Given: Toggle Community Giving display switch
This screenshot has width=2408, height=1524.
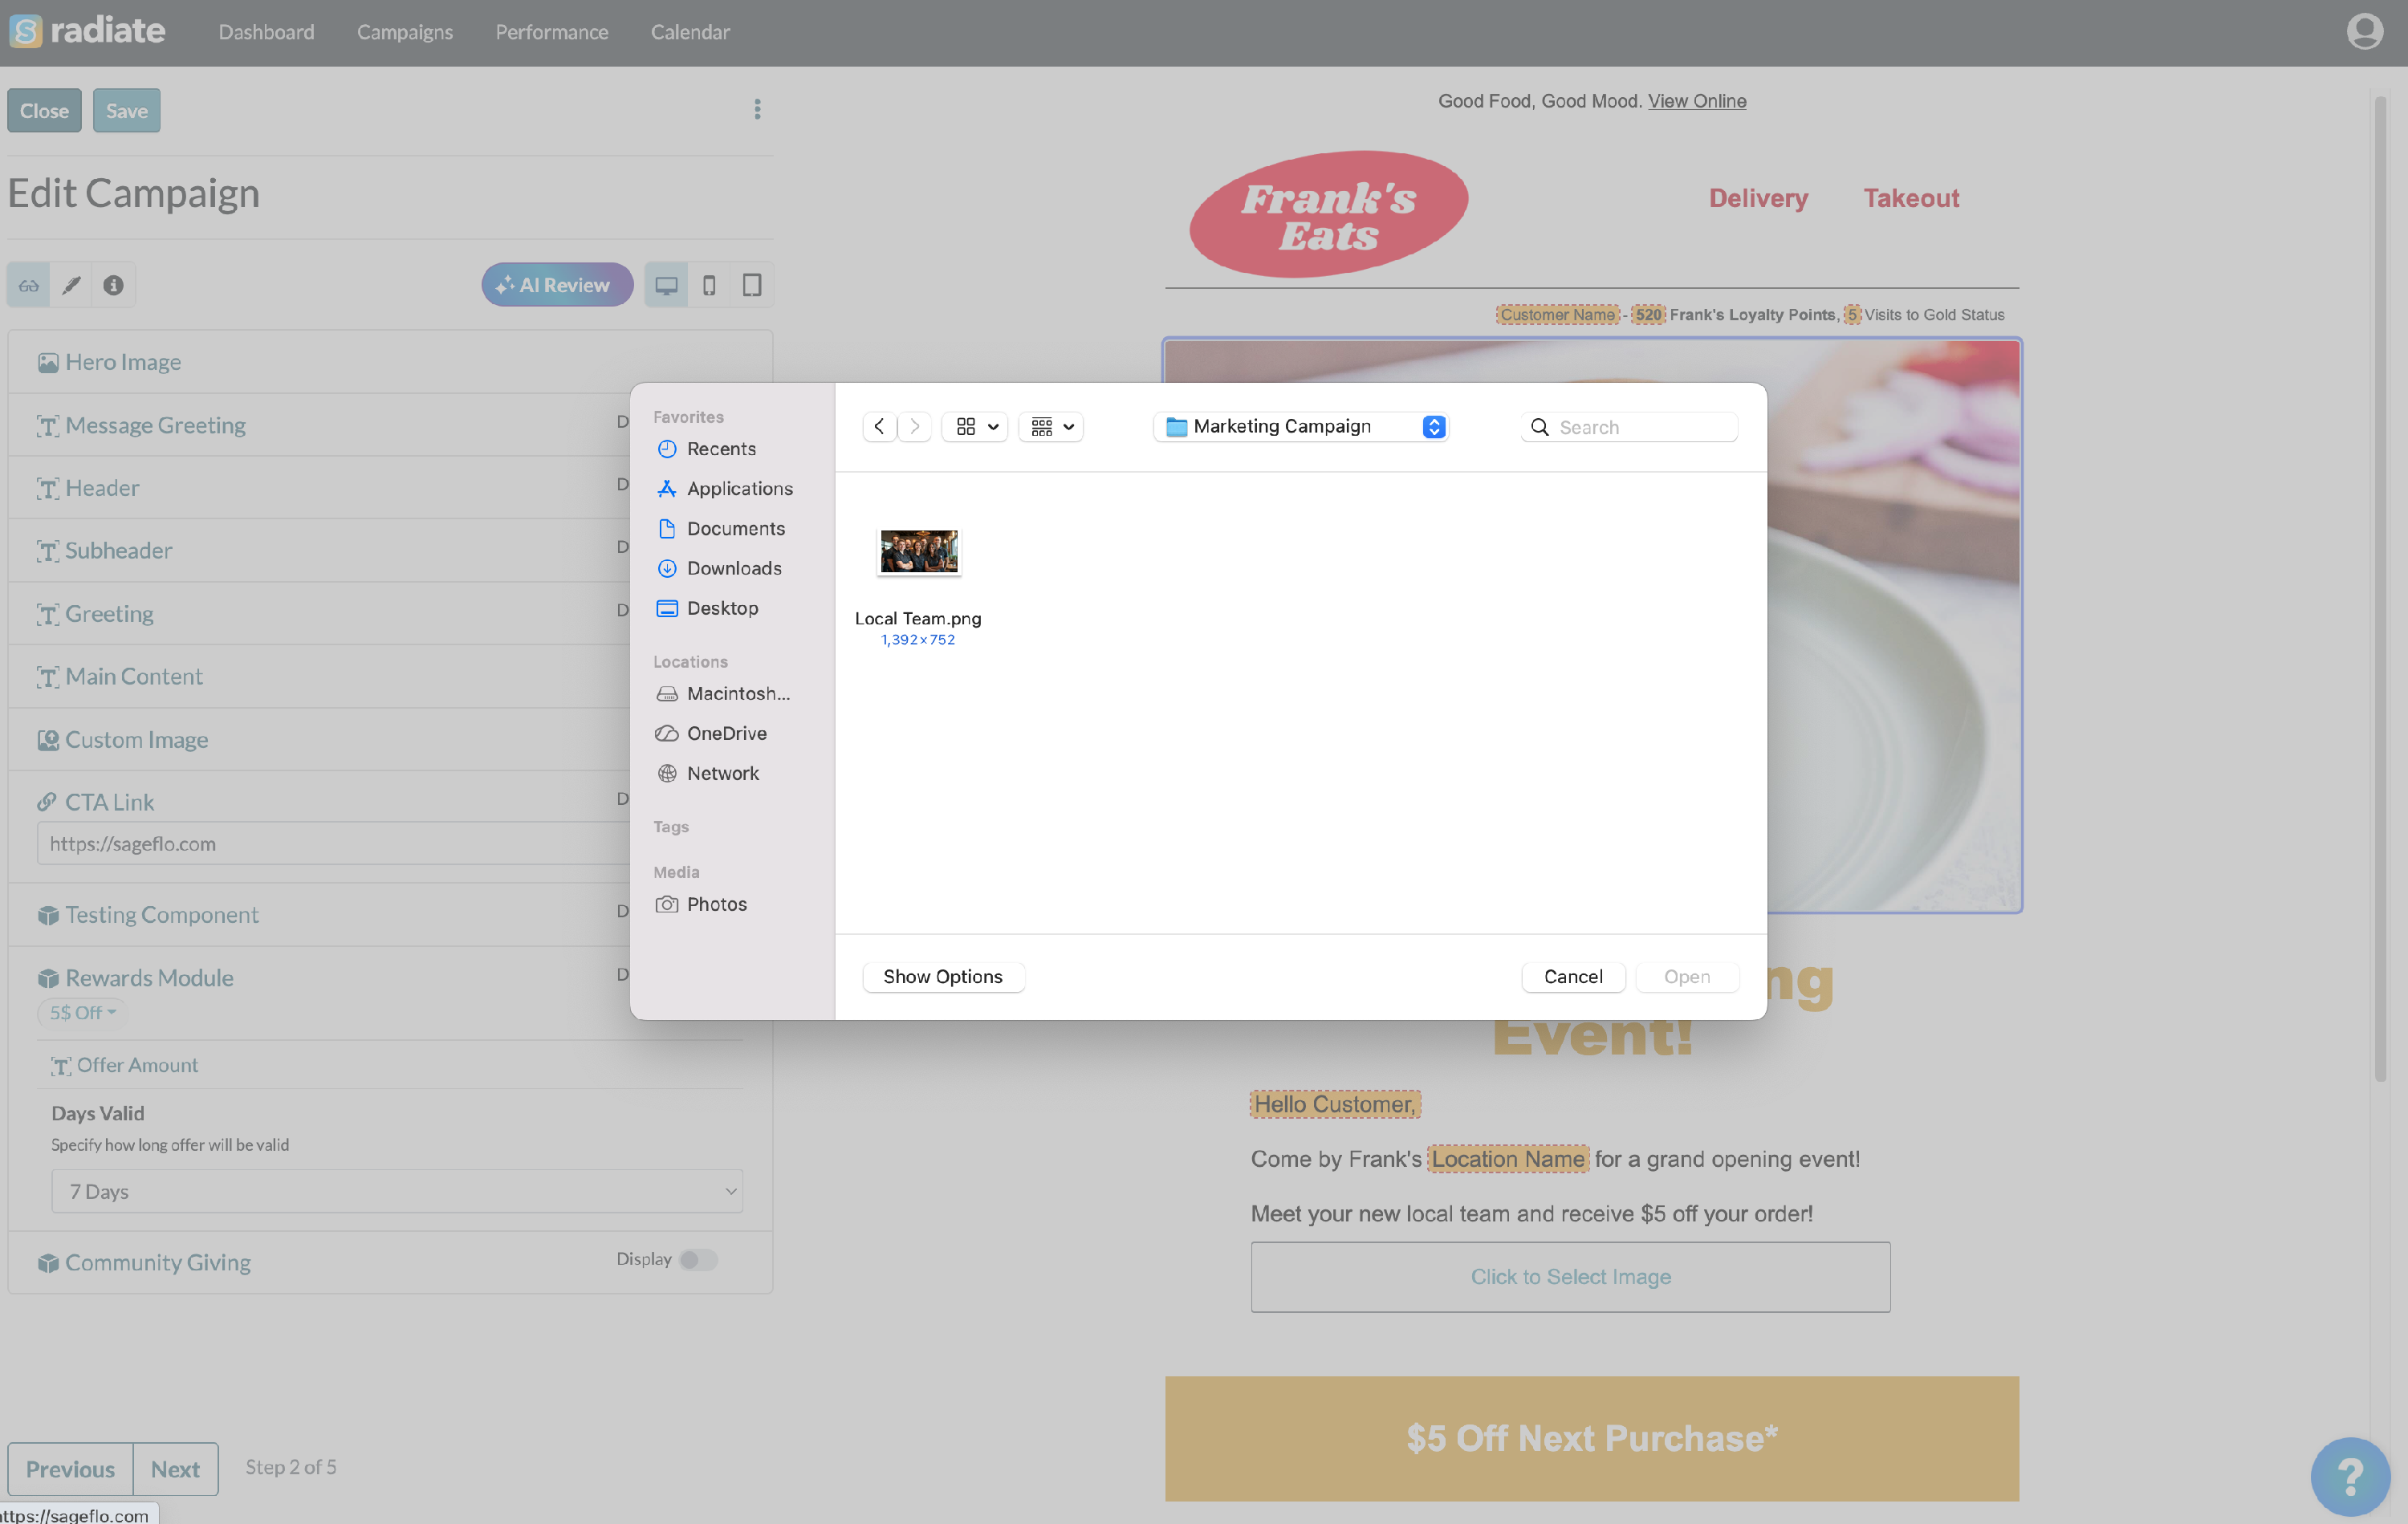Looking at the screenshot, I should [x=698, y=1259].
